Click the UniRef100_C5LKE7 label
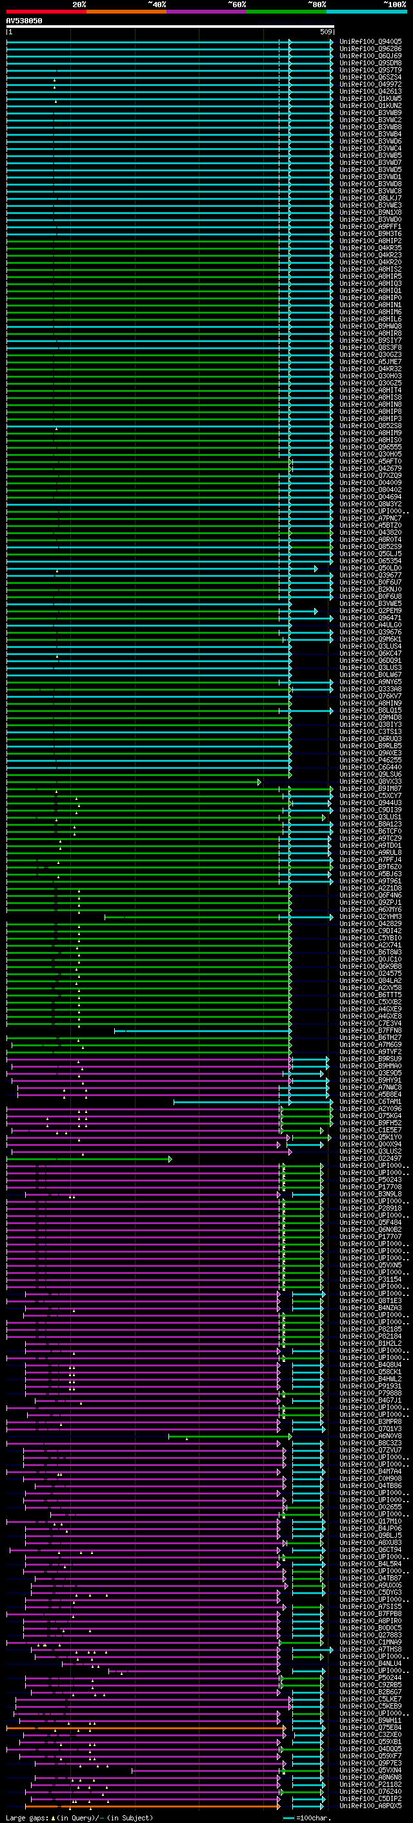The height and width of the screenshot is (1823, 413). pyautogui.click(x=370, y=1699)
